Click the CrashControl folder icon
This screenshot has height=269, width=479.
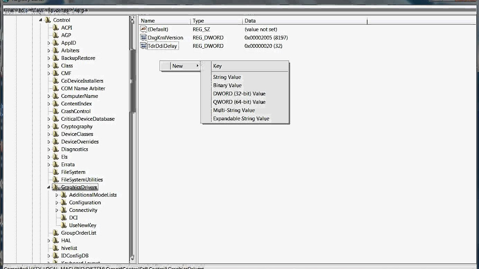click(56, 111)
